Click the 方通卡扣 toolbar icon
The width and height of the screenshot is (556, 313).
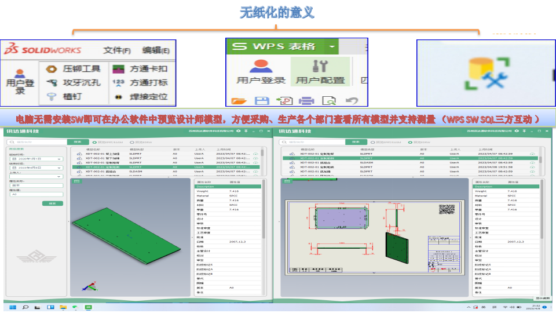(118, 69)
